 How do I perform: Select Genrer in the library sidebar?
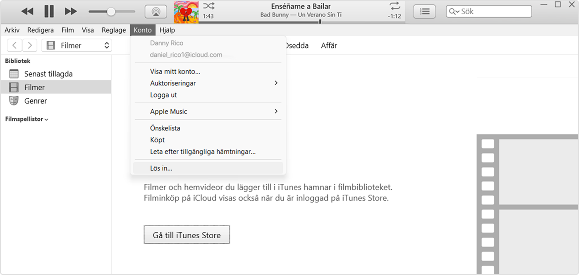point(36,101)
